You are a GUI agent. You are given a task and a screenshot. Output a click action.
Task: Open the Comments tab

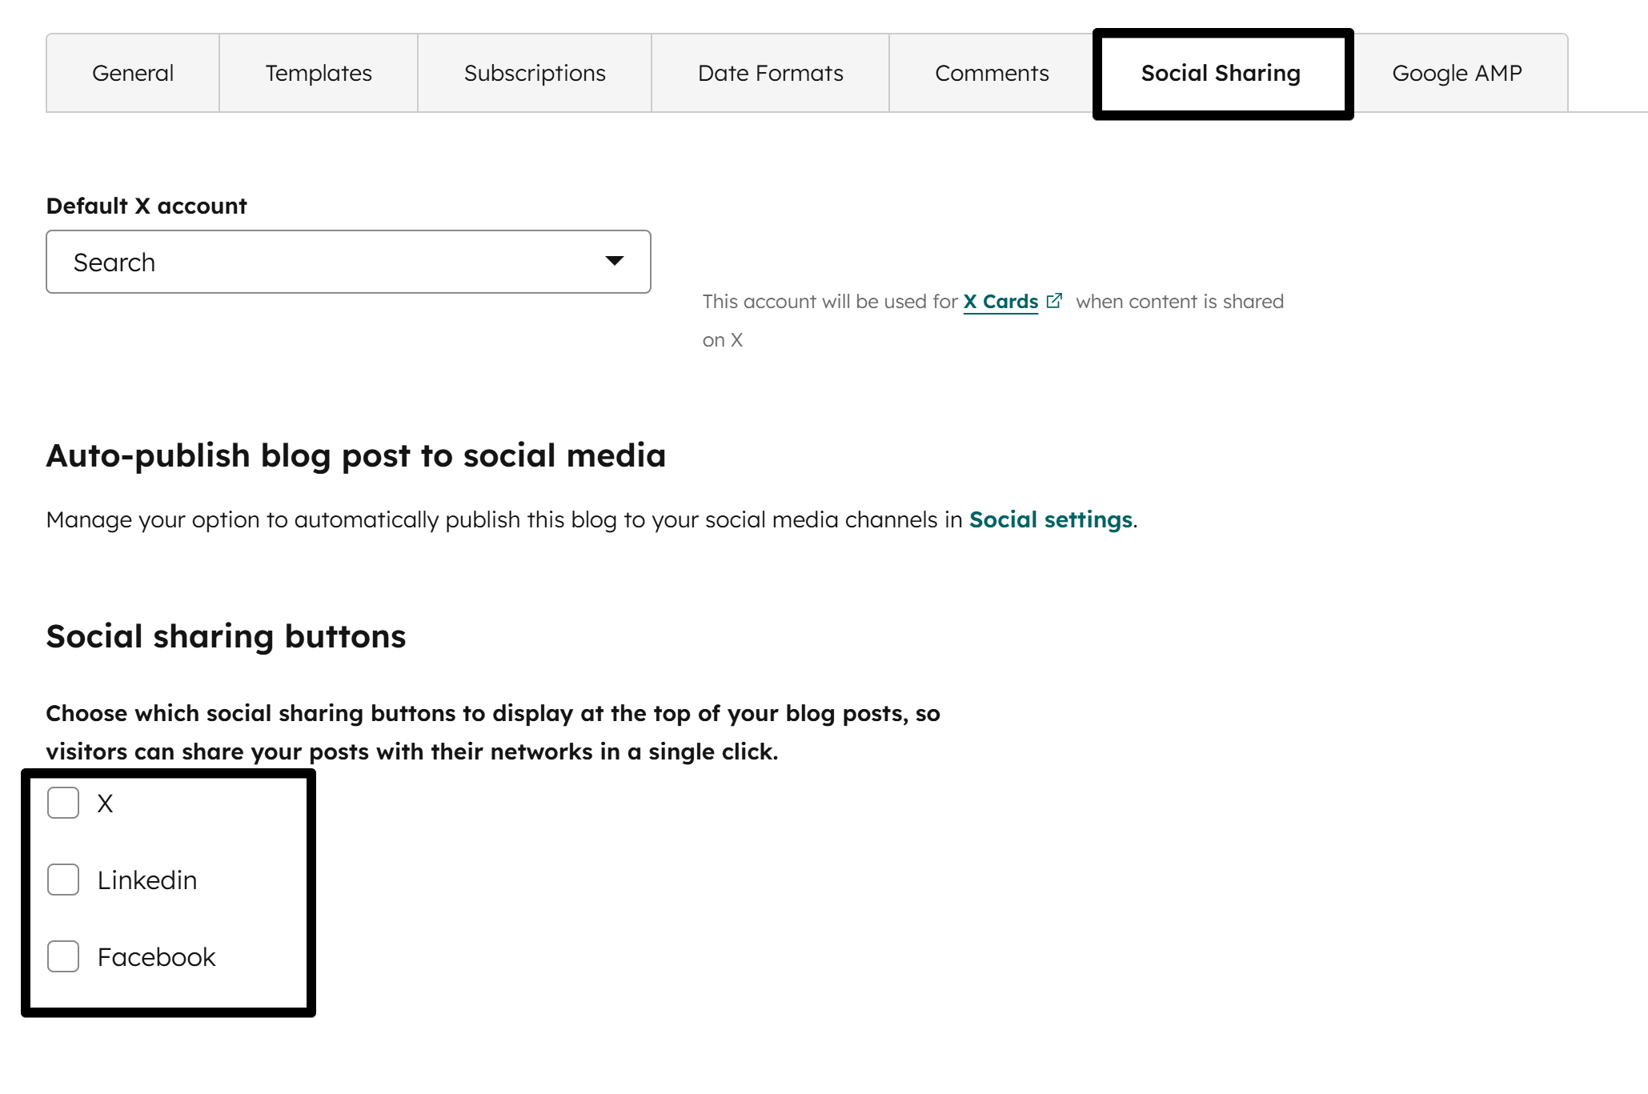(992, 72)
